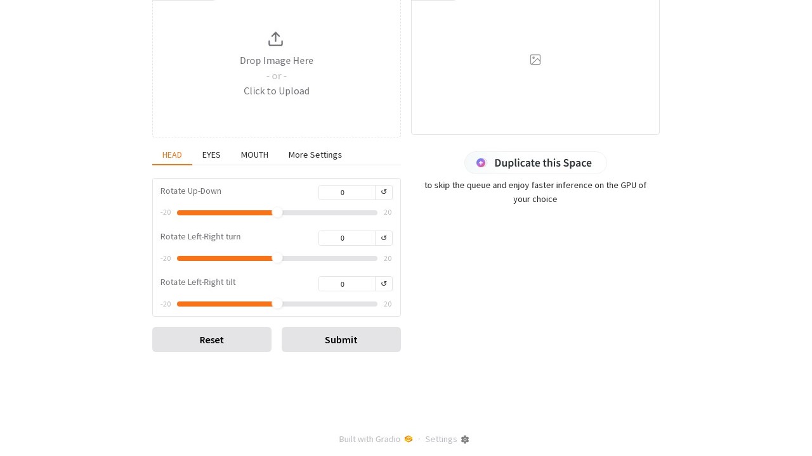Image resolution: width=812 pixels, height=456 pixels.
Task: Open the More Settings tab
Action: point(315,155)
